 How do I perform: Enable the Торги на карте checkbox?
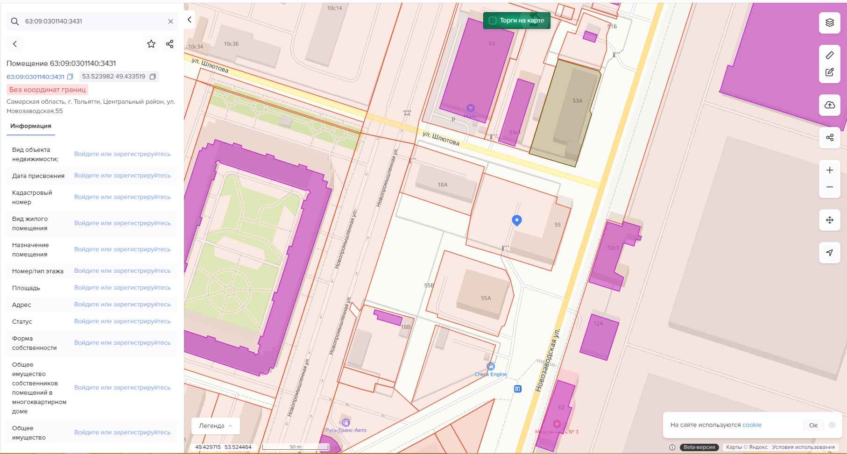[x=492, y=21]
